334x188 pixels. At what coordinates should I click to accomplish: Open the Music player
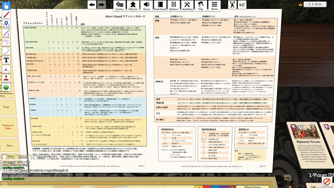click(147, 6)
